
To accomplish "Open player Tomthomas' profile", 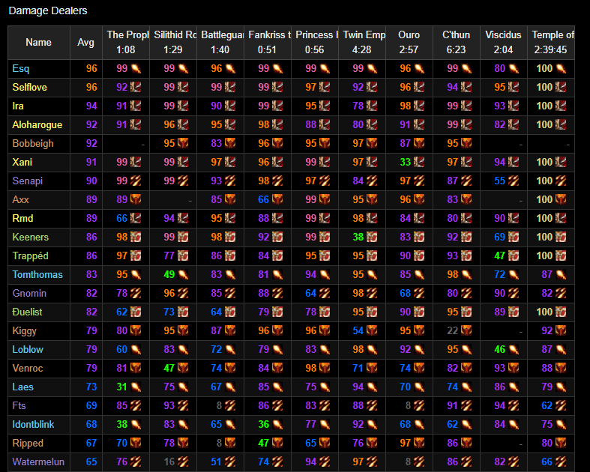I will 37,274.
